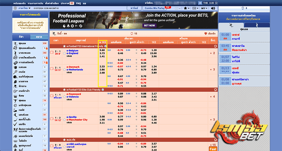Open the pool/snooker triangle icon
Viewport: 282px width, 151px height.
15,146
